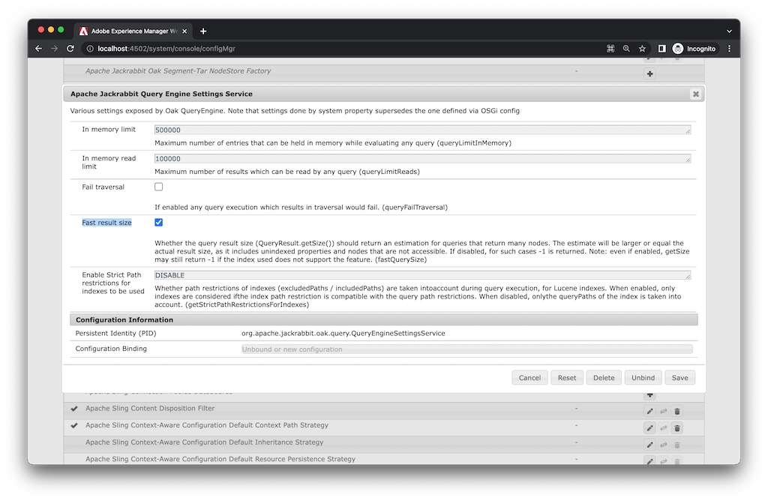The height and width of the screenshot is (501, 768).
Task: Open Chrome three-dot menu
Action: [x=729, y=49]
